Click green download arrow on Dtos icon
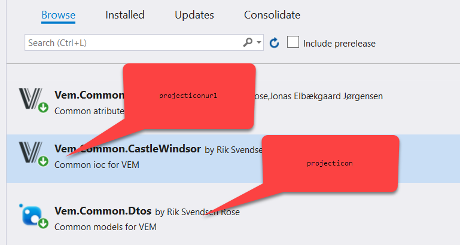This screenshot has width=460, height=245. 43,223
